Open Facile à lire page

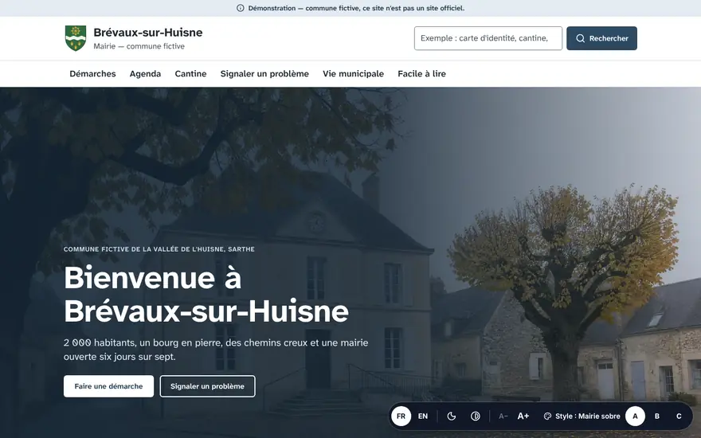click(x=421, y=74)
